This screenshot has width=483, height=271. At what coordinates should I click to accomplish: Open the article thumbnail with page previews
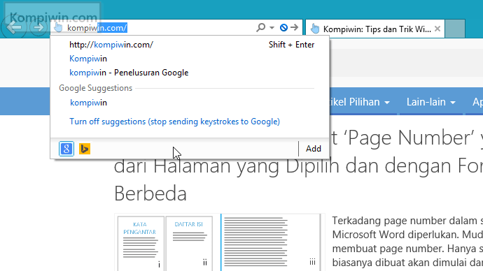(x=219, y=242)
